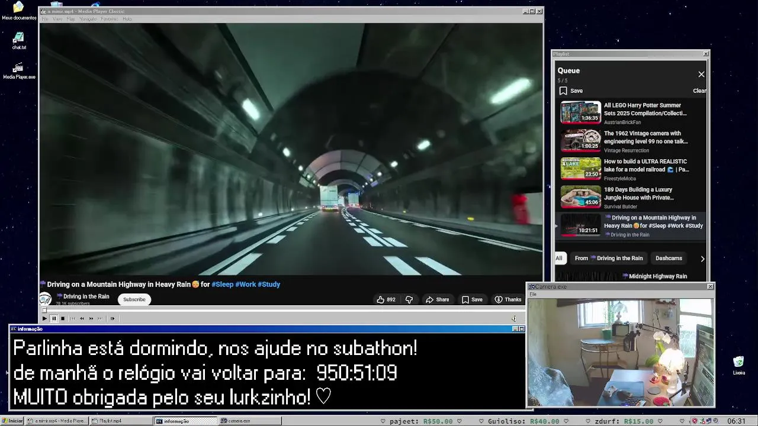Open the File menu in Camera.exe window
This screenshot has width=758, height=426.
pyautogui.click(x=533, y=294)
